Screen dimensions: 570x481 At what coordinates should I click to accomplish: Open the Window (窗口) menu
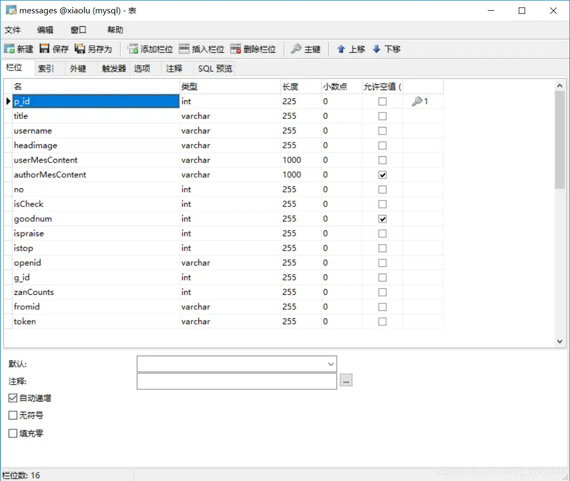[78, 30]
